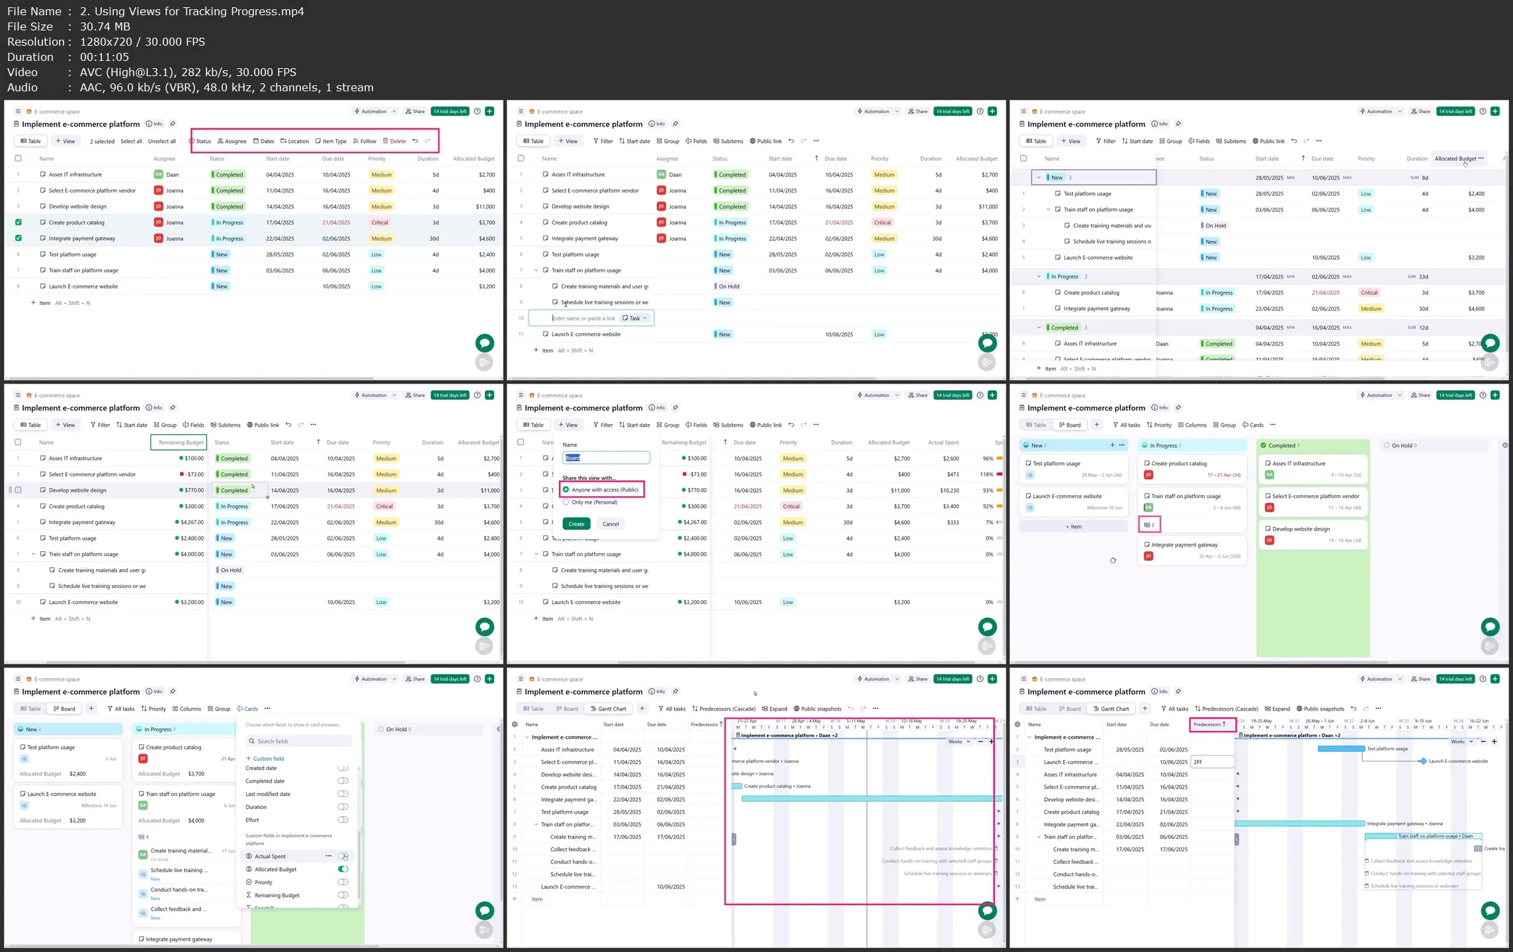Click subitems count 2 on Train staff card
This screenshot has height=952, width=1513.
click(1149, 525)
